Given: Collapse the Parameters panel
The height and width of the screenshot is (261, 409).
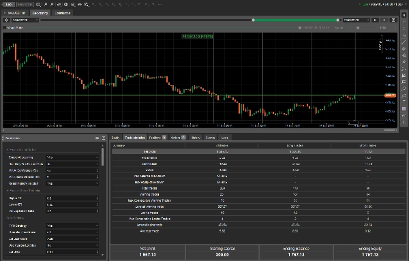Looking at the screenshot, I should point(104,138).
